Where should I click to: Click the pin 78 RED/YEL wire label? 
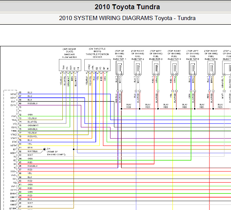click(32, 136)
